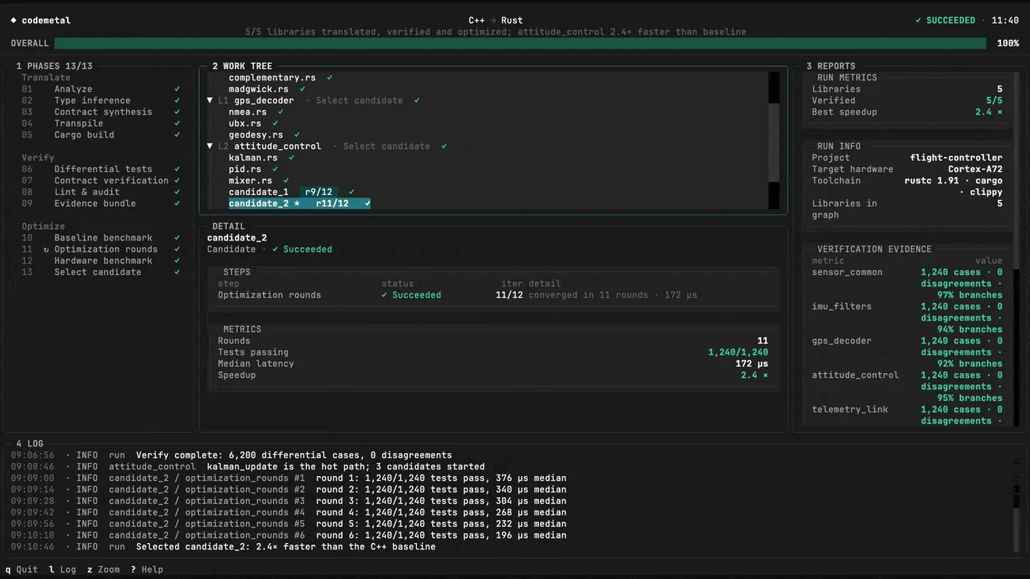This screenshot has height=579, width=1030.
Task: Select pid.rs in the work tree
Action: pos(245,169)
